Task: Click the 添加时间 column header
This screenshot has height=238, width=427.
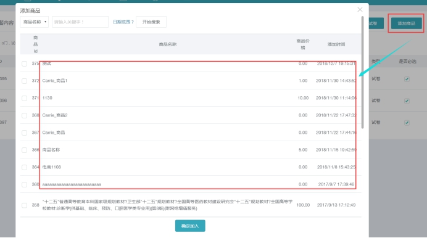Action: coord(336,44)
